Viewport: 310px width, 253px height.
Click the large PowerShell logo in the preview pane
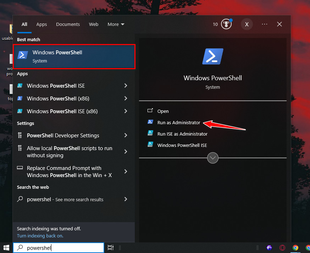click(212, 56)
